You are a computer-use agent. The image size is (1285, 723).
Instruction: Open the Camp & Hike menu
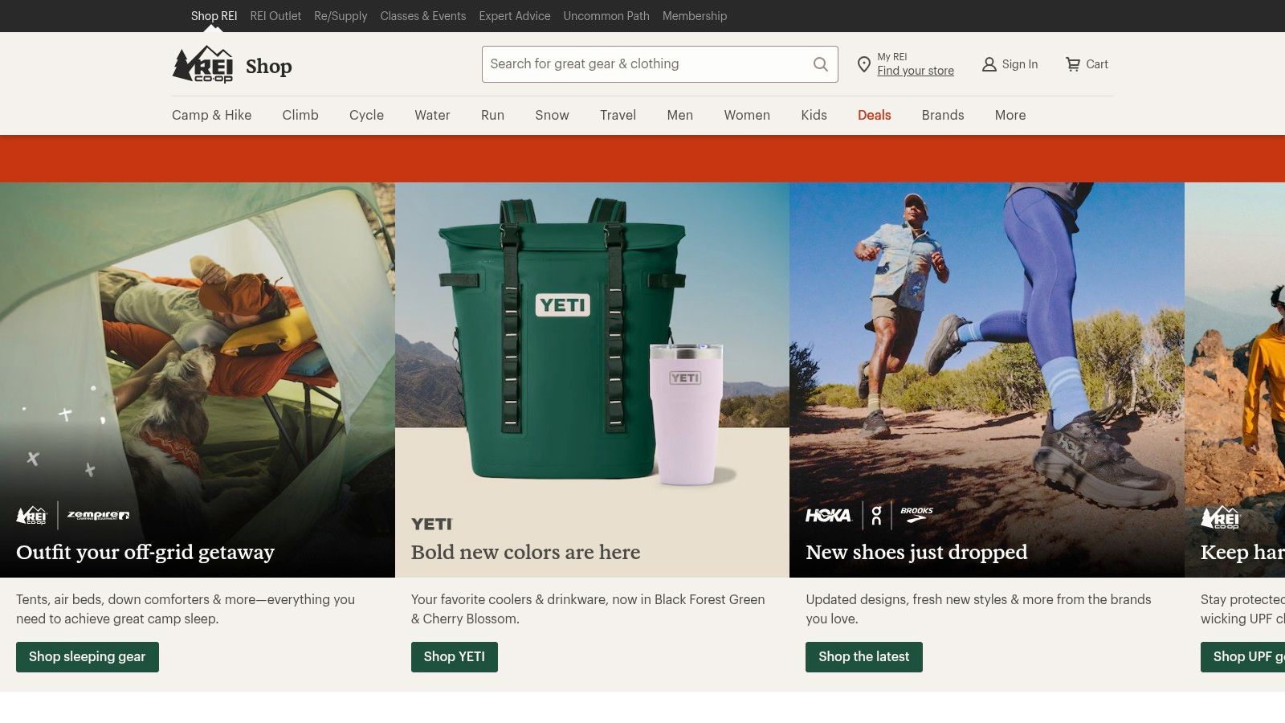tap(212, 115)
